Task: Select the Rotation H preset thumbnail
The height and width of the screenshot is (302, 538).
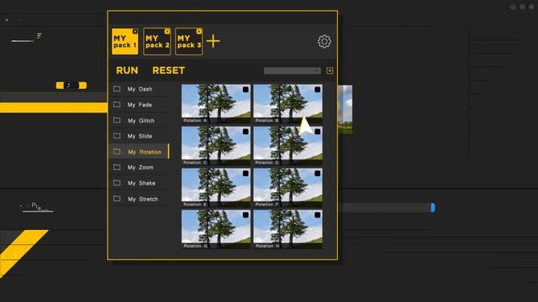Action: coord(287,229)
